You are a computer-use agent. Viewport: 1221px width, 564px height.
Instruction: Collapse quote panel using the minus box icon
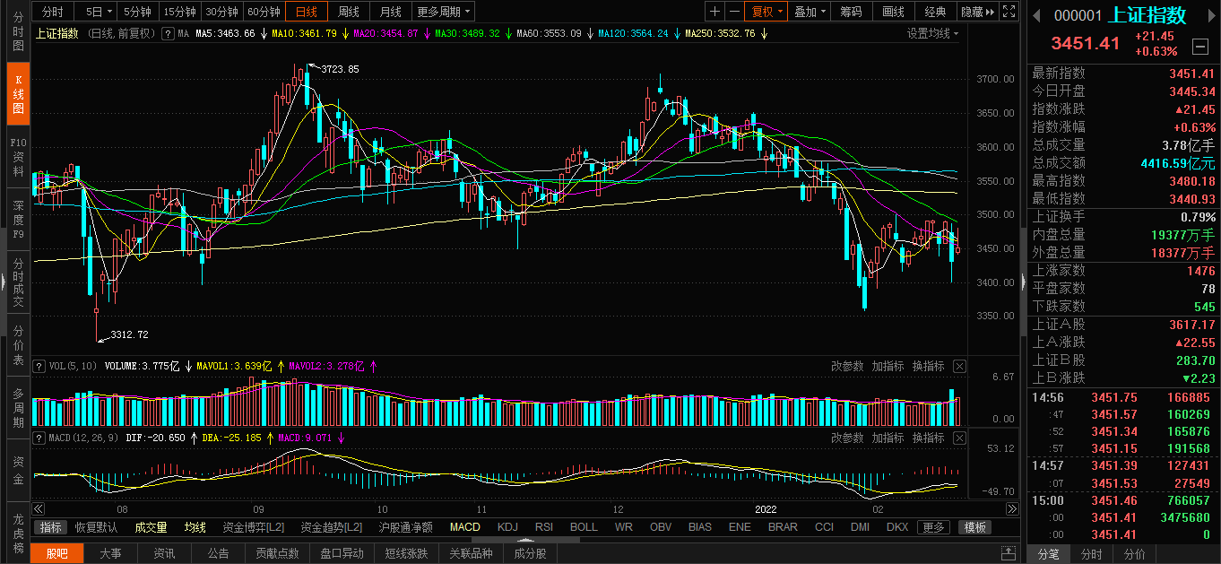1199,47
